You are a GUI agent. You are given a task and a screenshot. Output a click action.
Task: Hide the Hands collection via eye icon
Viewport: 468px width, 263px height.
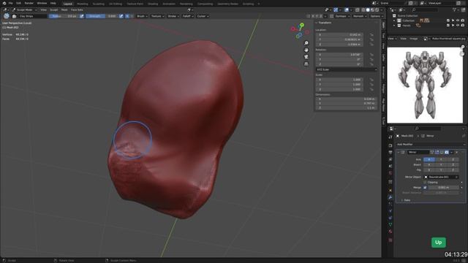(x=458, y=26)
